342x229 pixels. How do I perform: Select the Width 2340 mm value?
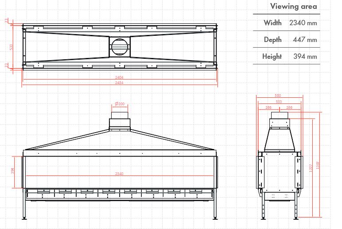303,23
